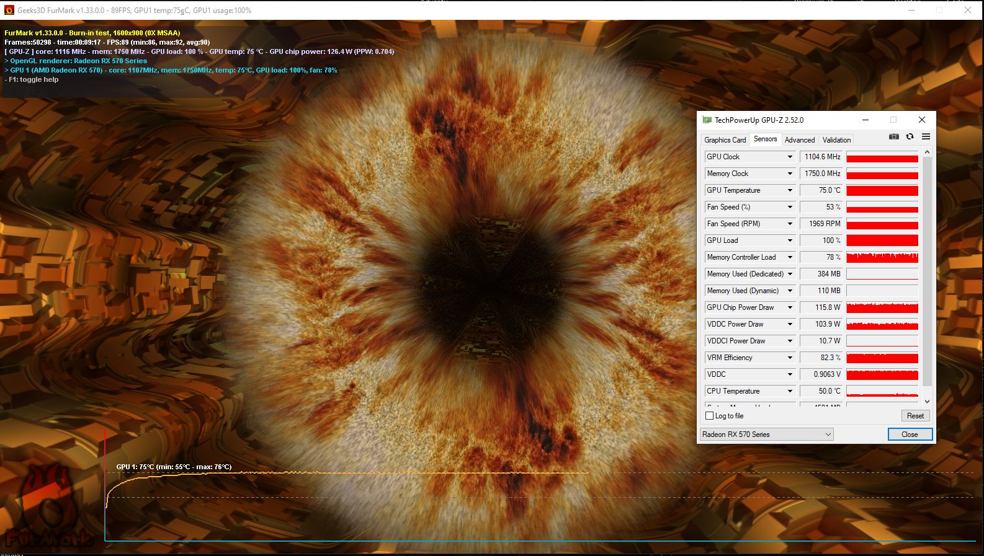984x556 pixels.
Task: Click the FurMark flame icon in title bar
Action: [9, 11]
